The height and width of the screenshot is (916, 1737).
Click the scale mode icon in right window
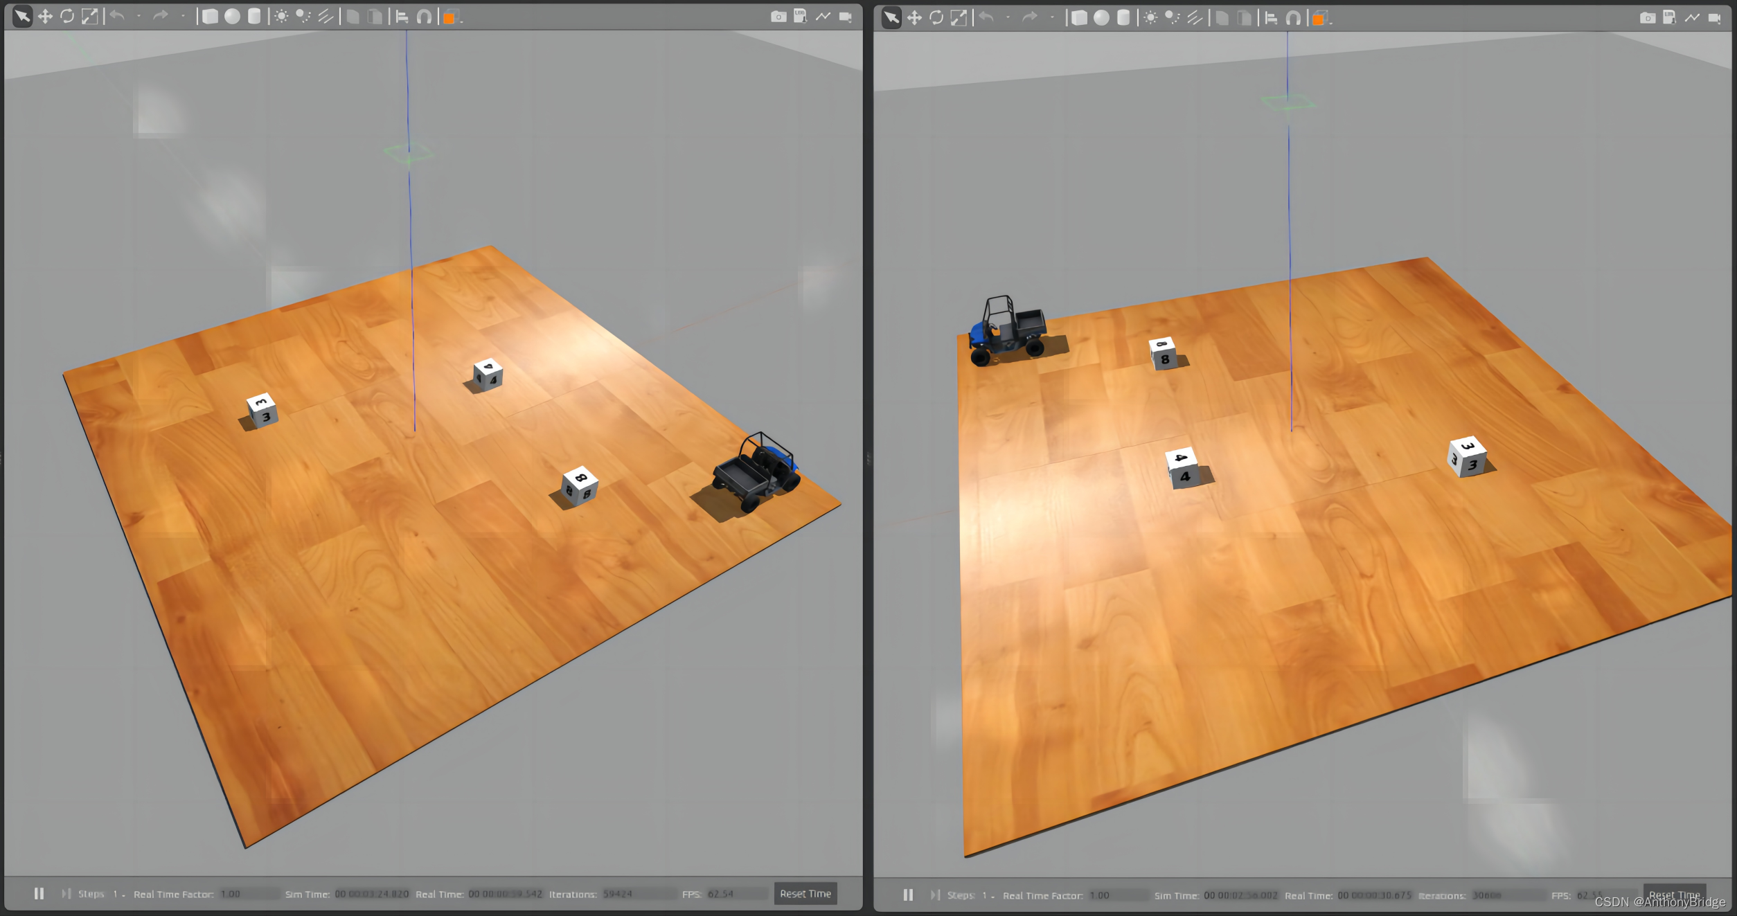point(959,18)
